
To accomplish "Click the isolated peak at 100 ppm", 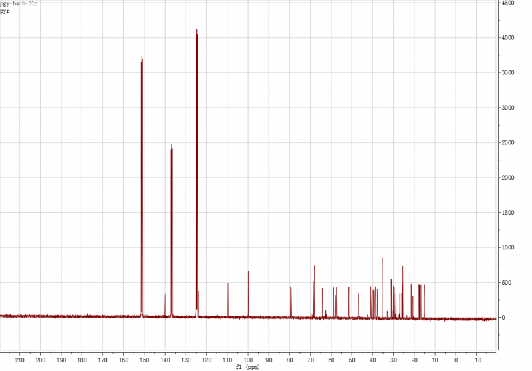I will (x=248, y=294).
